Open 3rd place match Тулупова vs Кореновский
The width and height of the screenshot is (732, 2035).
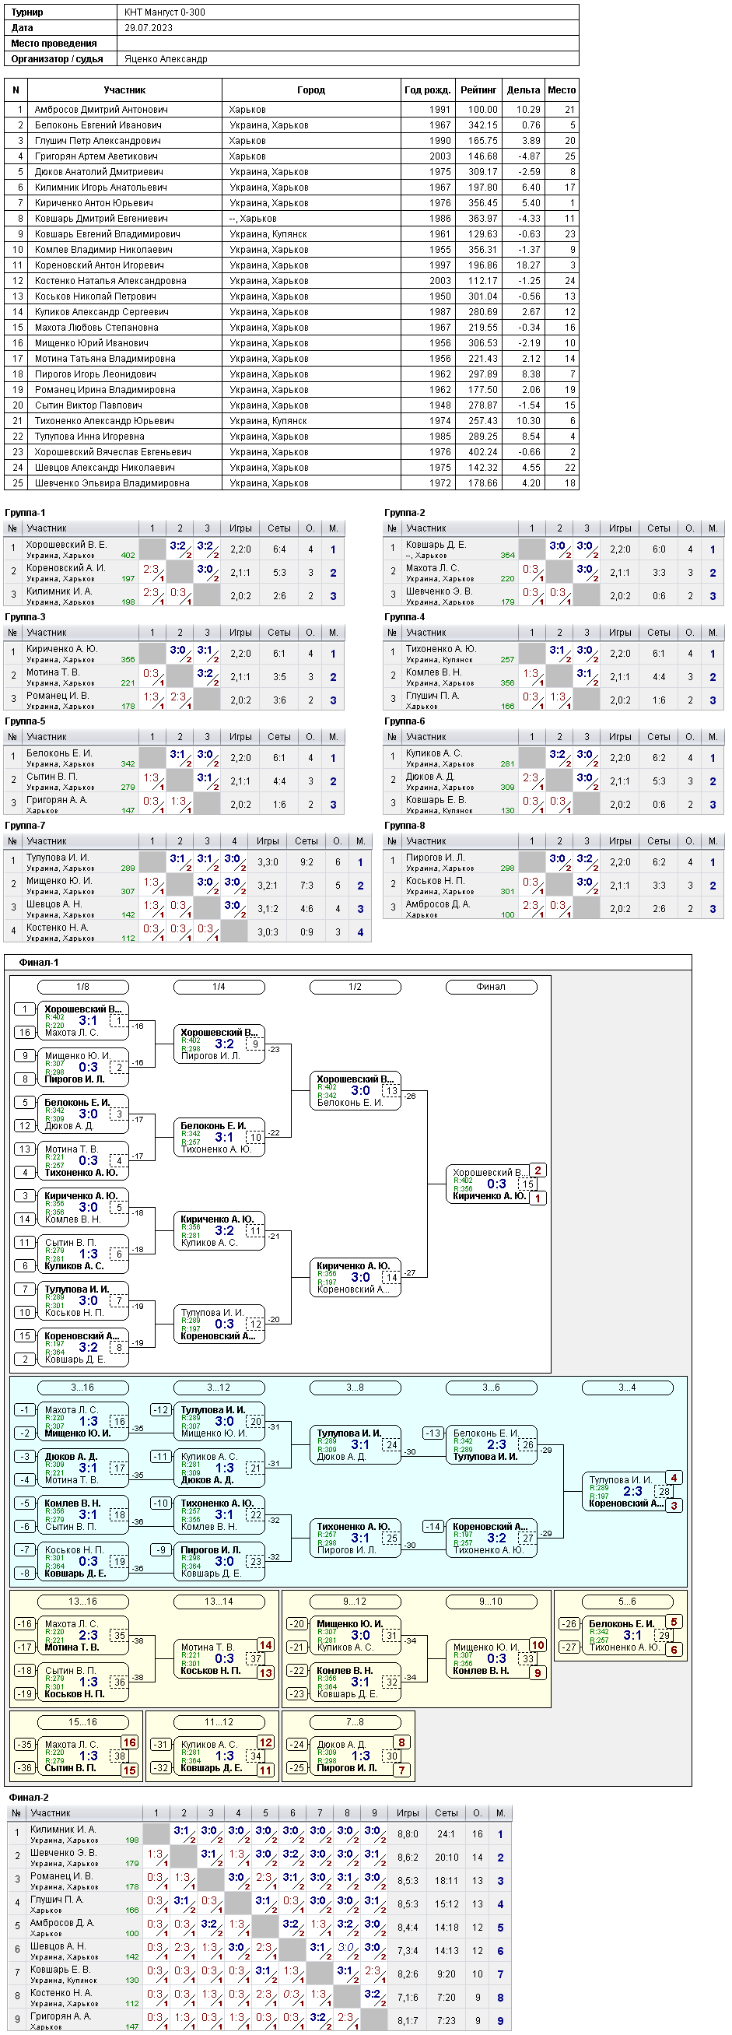pos(628,1492)
